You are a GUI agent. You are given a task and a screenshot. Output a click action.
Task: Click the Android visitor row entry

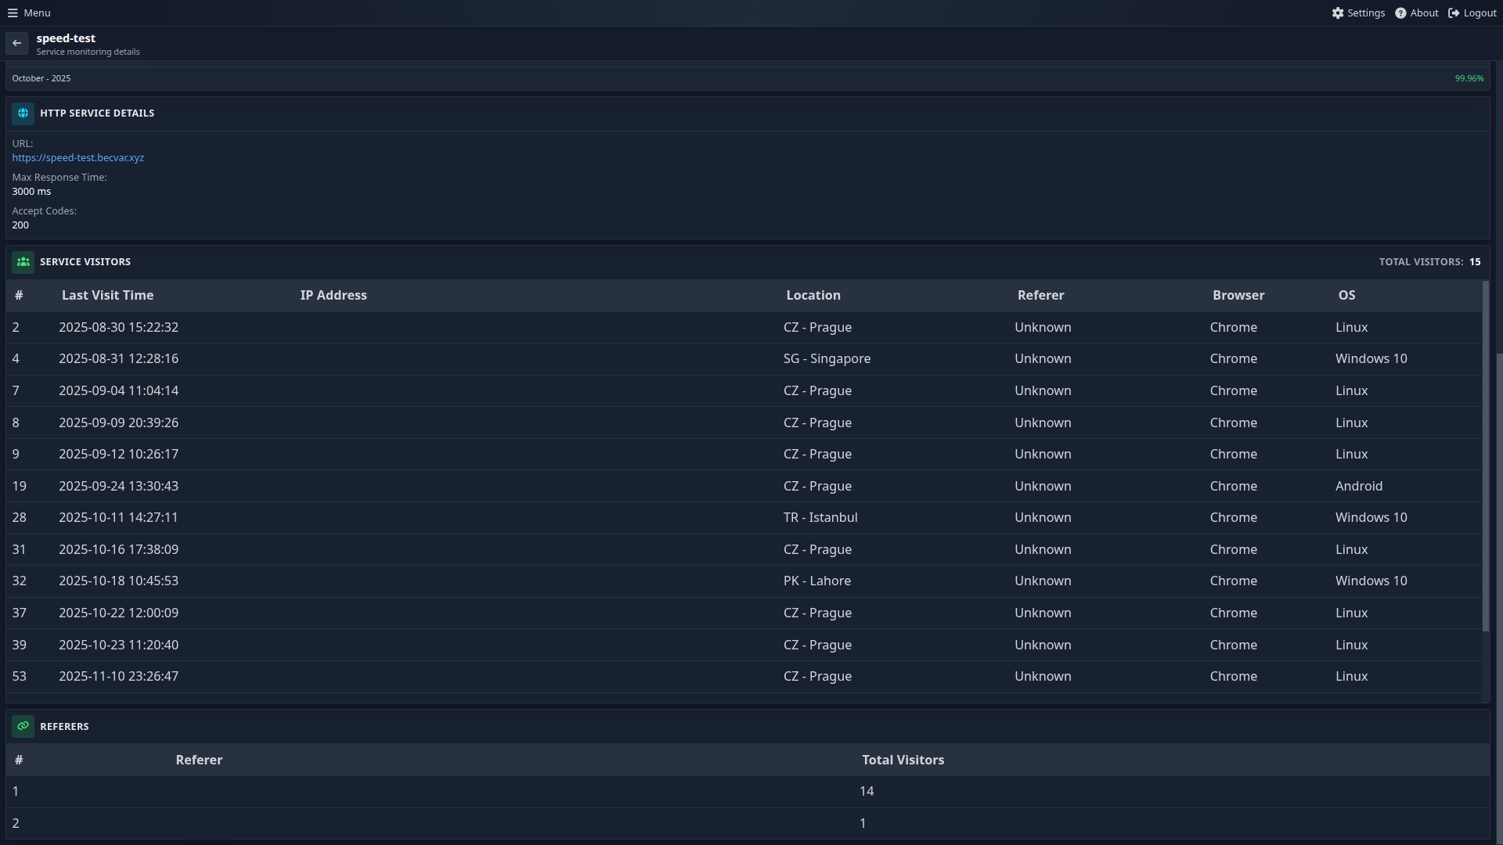tap(1358, 486)
